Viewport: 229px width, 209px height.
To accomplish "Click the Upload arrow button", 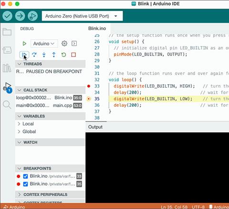I will [x=20, y=16].
